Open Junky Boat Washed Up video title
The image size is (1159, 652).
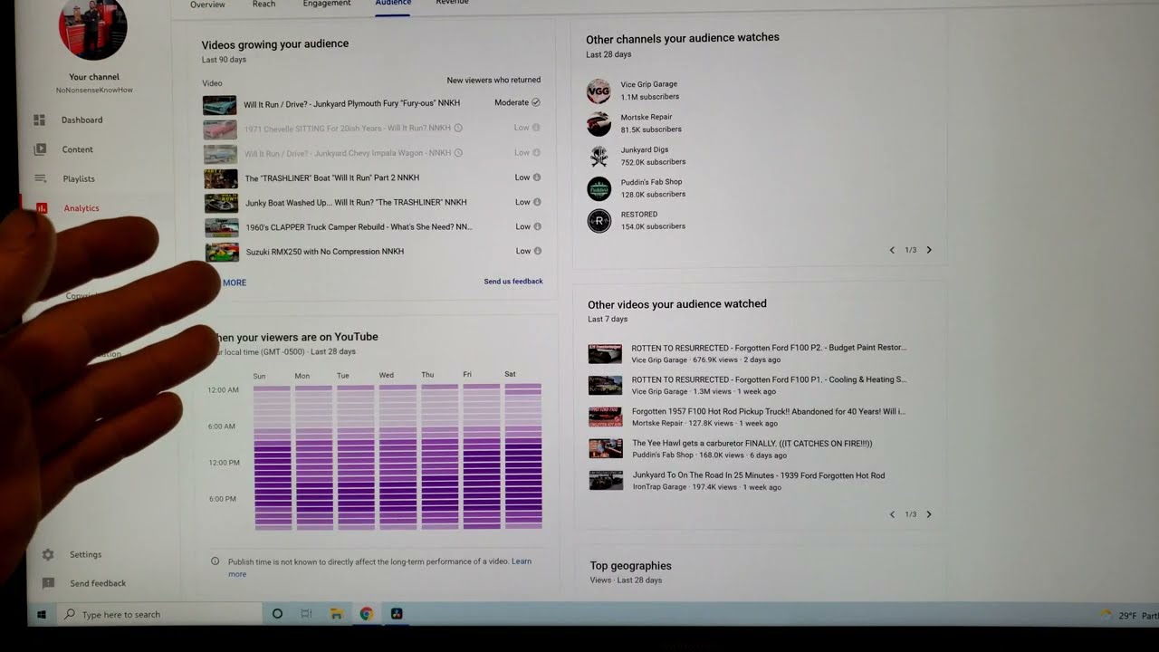coord(356,203)
